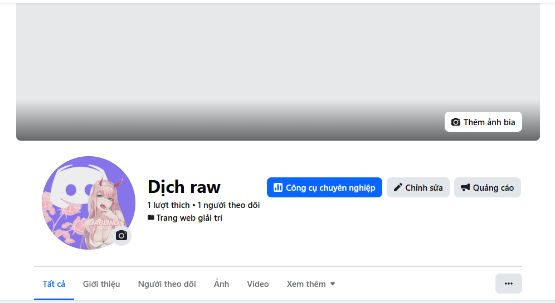Click the gray cover photo area
Viewport: 555px width, 303px height.
click(278, 72)
